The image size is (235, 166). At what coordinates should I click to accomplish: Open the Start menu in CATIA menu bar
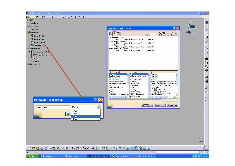pos(31,17)
